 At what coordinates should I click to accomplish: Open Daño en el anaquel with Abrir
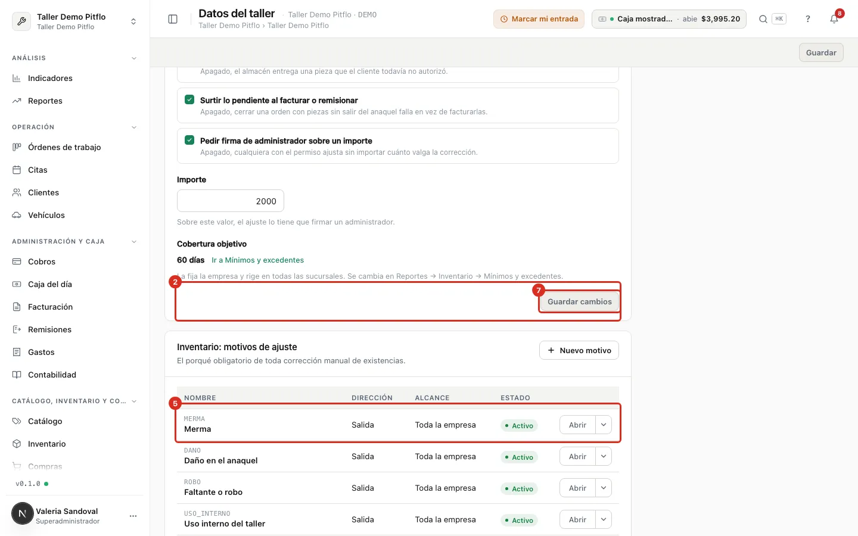coord(577,456)
